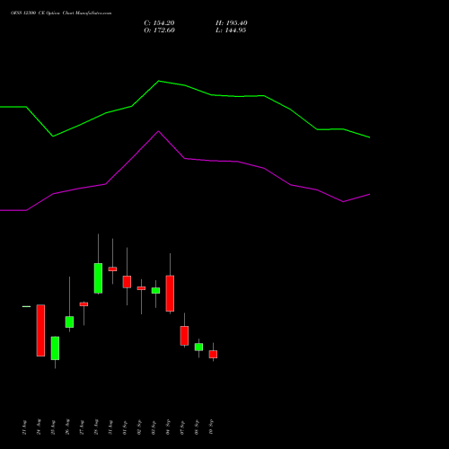
Task: Click the 02 Sep date label
Action: (x=139, y=427)
